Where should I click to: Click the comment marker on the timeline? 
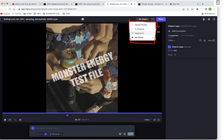tap(67, 115)
